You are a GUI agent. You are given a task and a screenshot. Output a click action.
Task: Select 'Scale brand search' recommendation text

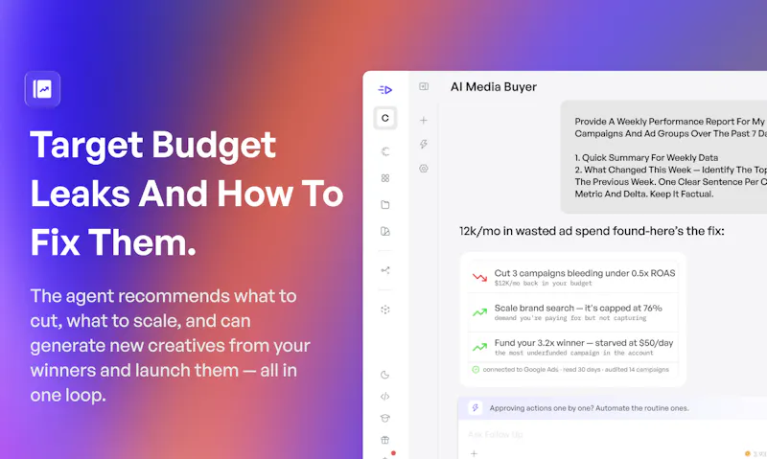pyautogui.click(x=578, y=308)
